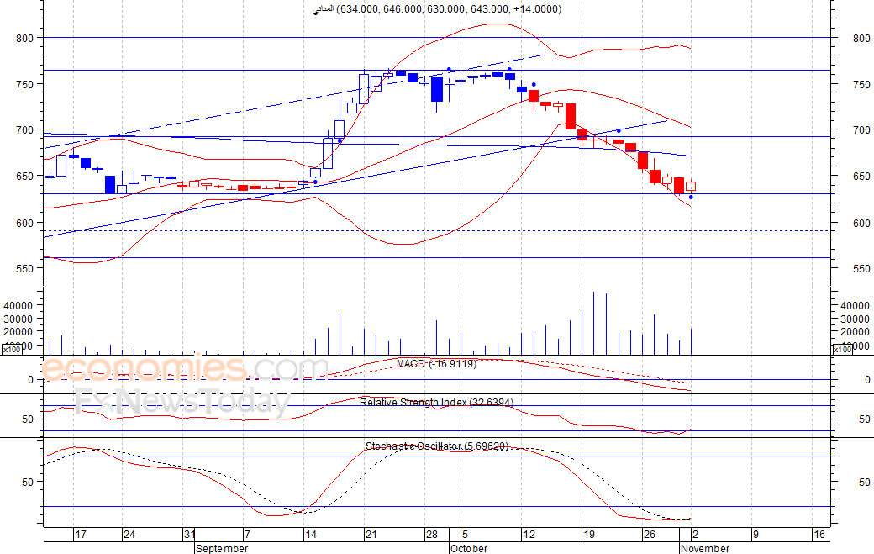Click the Stochastic 50 label on the right axis
The width and height of the screenshot is (874, 554).
pos(865,482)
